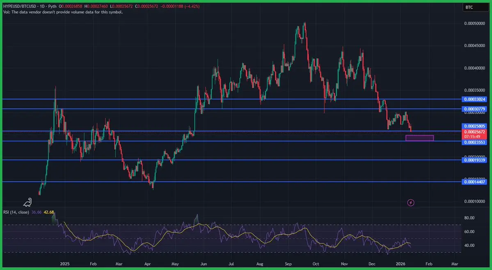Click the Dec label on time axis

point(373,264)
